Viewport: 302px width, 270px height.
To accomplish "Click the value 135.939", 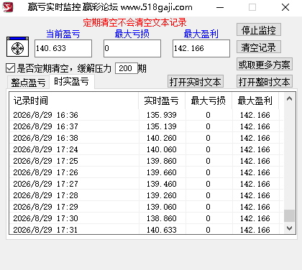I will coord(162,115).
